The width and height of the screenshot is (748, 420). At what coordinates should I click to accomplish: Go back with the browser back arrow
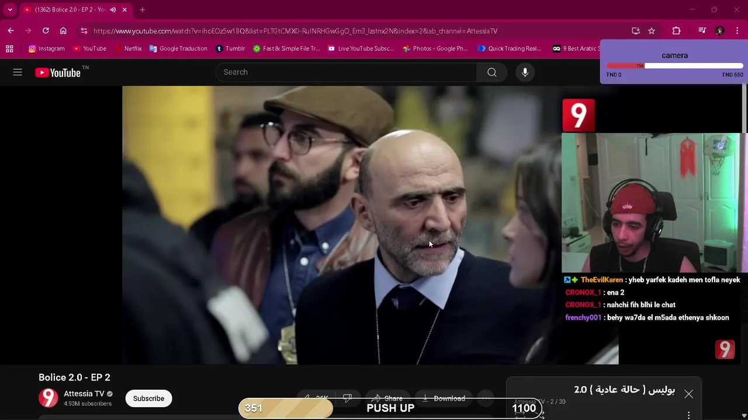pyautogui.click(x=11, y=31)
